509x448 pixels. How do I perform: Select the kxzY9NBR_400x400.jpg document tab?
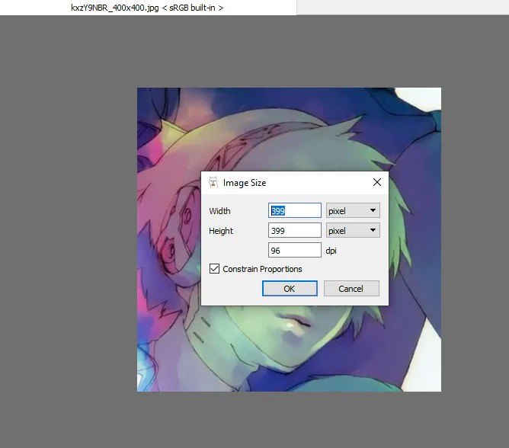148,8
